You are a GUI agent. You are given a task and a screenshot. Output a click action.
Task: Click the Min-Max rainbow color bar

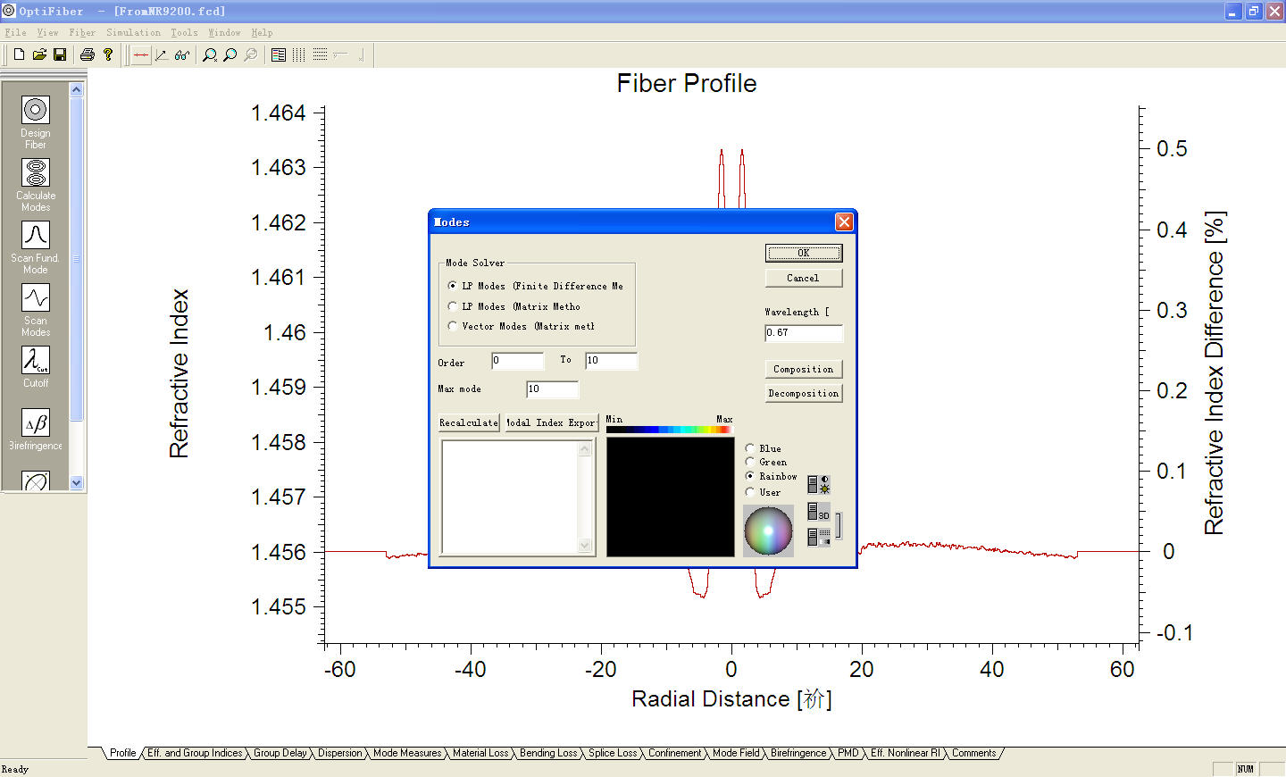point(670,430)
